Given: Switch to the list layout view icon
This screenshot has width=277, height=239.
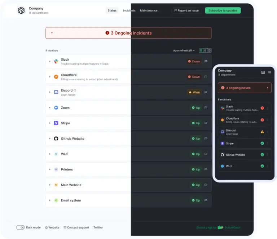Looking at the screenshot, I should (x=201, y=51).
